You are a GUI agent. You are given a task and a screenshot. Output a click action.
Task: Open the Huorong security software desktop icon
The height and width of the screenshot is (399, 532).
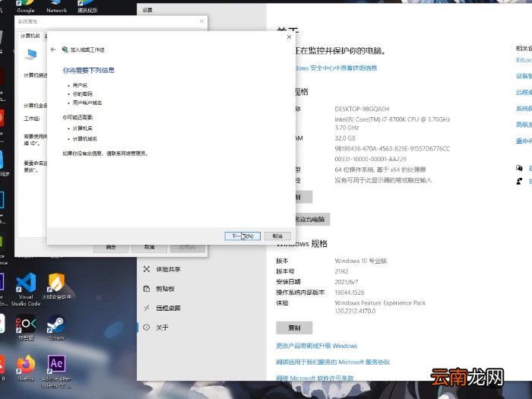pyautogui.click(x=57, y=286)
